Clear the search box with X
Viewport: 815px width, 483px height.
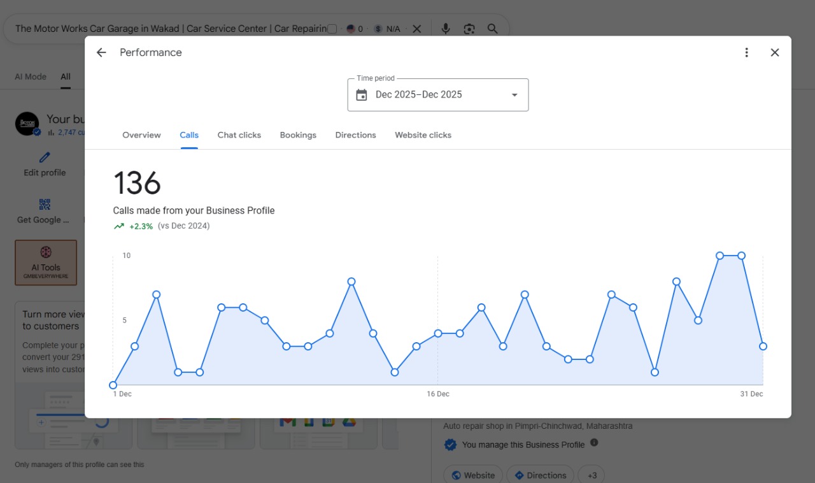(416, 29)
